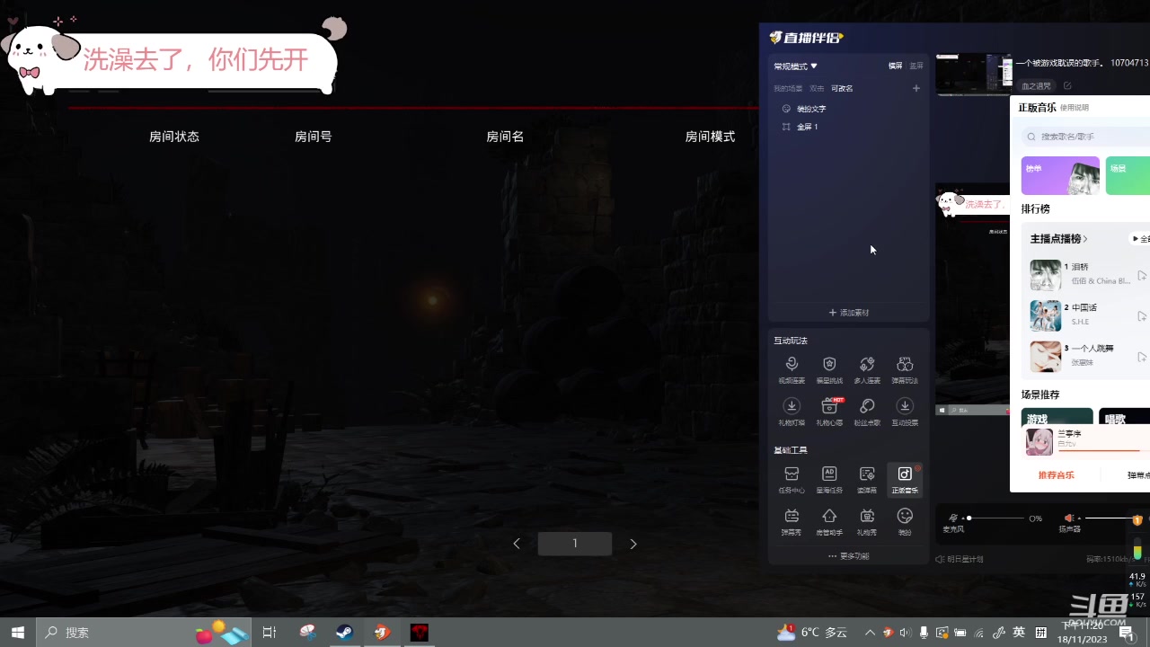Viewport: 1150px width, 647px height.
Task: Switch to 推荐音乐 tab
Action: [x=1057, y=475]
